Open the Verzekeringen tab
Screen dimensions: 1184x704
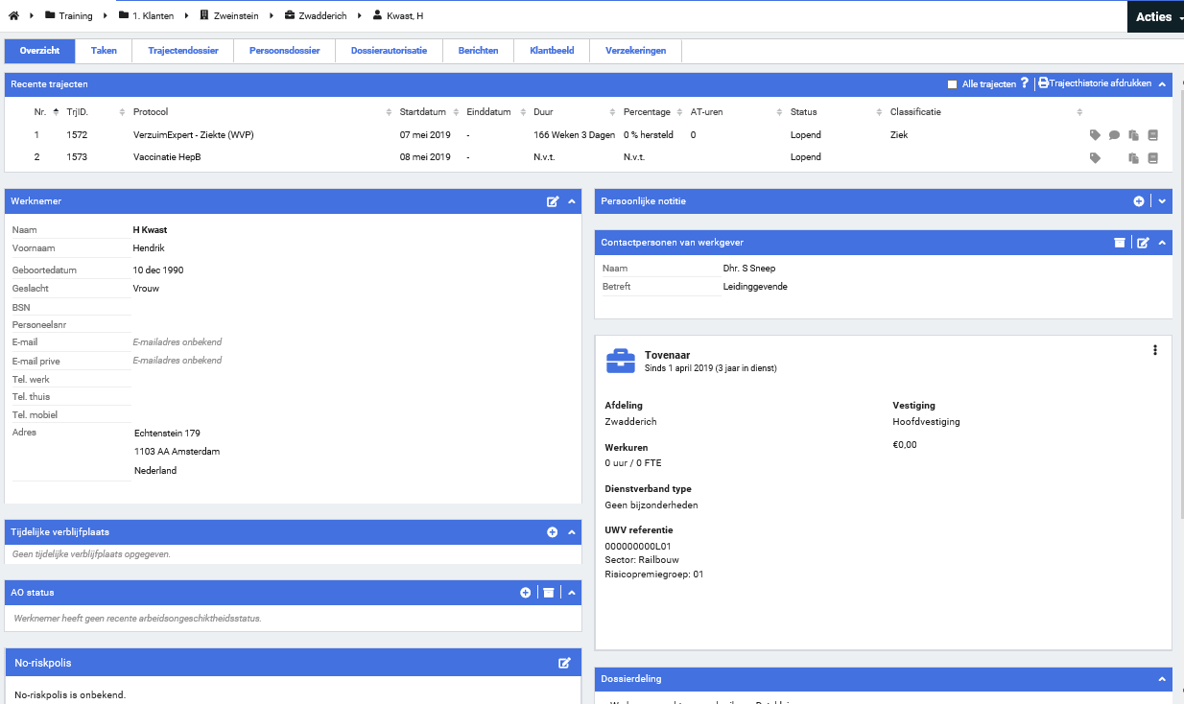pos(635,51)
